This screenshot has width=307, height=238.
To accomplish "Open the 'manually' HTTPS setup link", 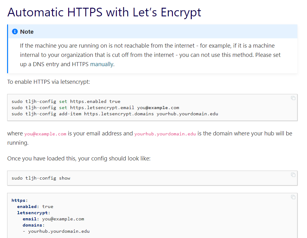I will pos(102,65).
